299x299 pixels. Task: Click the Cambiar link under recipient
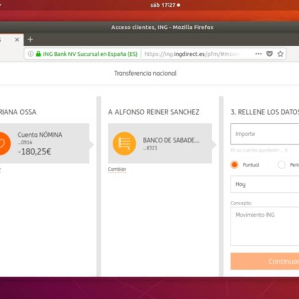(x=117, y=169)
